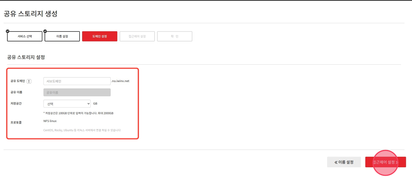Open the 저장공간 선택 dropdown
The height and width of the screenshot is (182, 412).
coord(67,104)
